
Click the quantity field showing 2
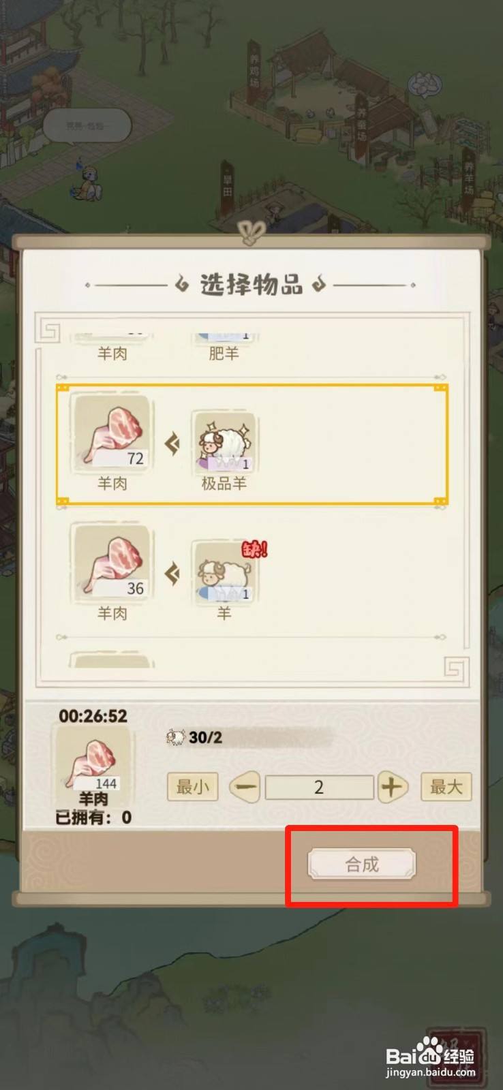[319, 787]
